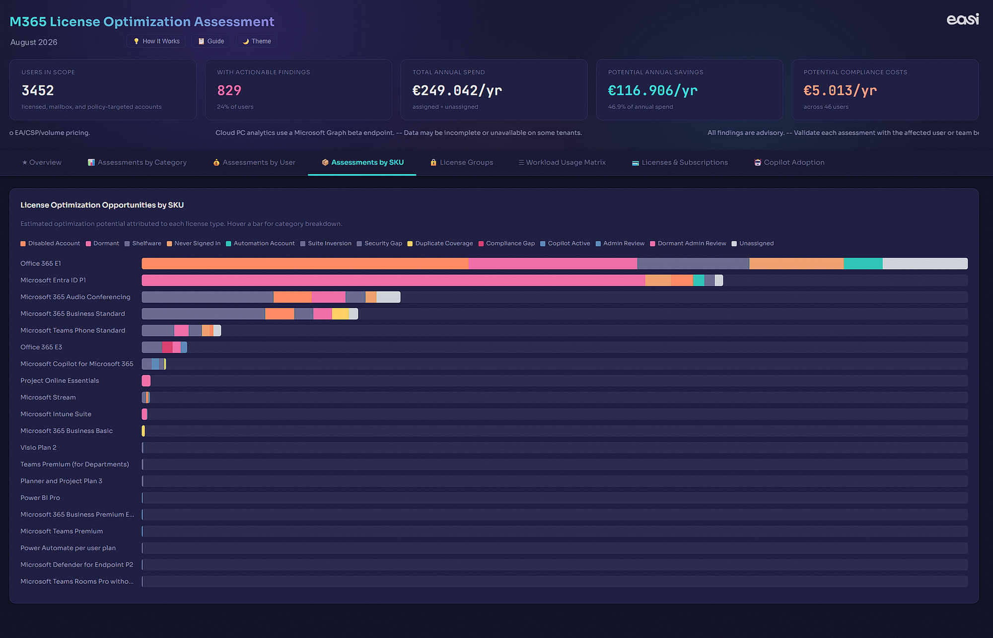
Task: Click the Duplicate Coverage legend swatch
Action: [x=410, y=243]
